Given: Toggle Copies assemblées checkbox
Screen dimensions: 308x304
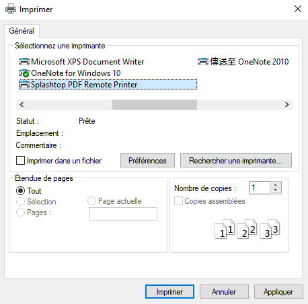Looking at the screenshot, I should tap(178, 201).
